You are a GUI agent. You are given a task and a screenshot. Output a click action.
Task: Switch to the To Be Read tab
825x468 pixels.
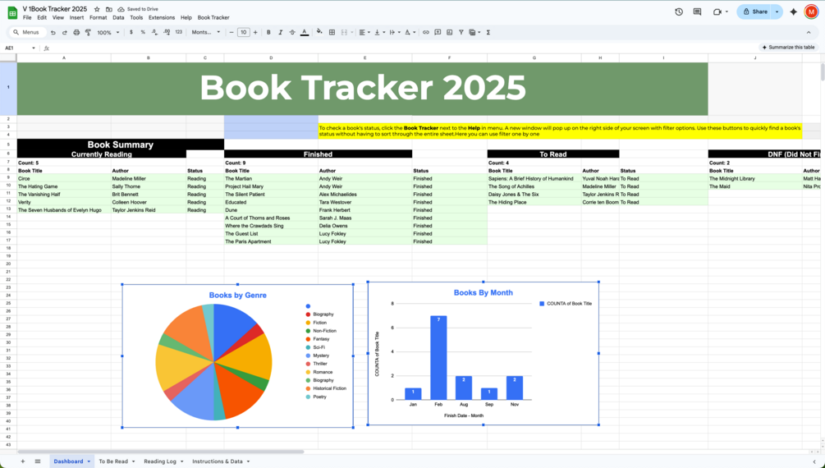(113, 461)
